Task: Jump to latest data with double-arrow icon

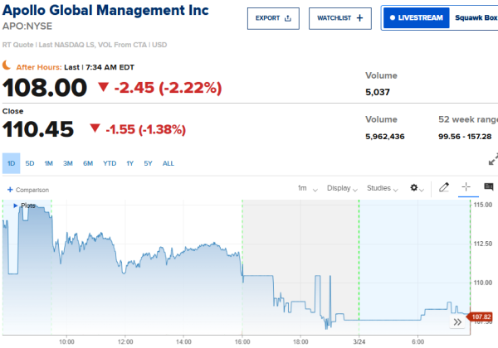Action: coord(456,321)
